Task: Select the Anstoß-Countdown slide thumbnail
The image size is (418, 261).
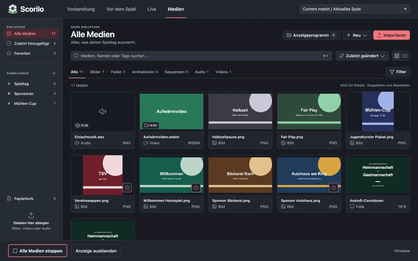Action: coord(378,175)
